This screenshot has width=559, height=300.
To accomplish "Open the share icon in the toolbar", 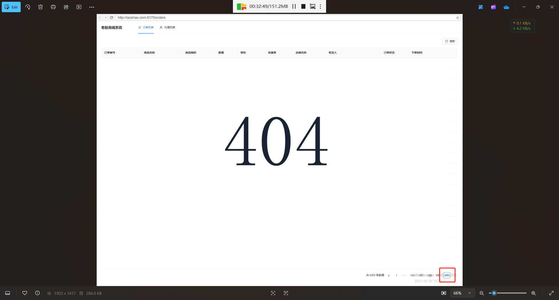I will (x=66, y=7).
